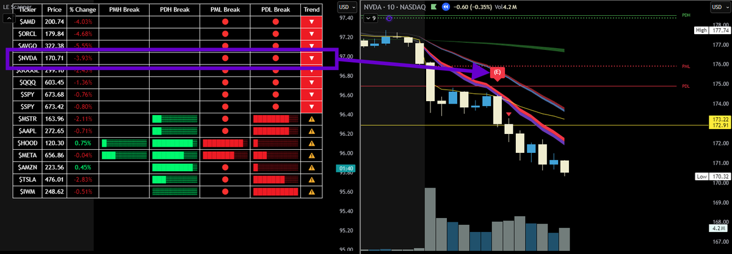Click the red down-arrow Trend icon for $NVDA
This screenshot has width=732, height=254.
pos(311,58)
